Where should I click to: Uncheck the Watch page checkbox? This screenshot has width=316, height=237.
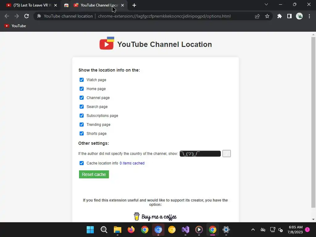[81, 80]
